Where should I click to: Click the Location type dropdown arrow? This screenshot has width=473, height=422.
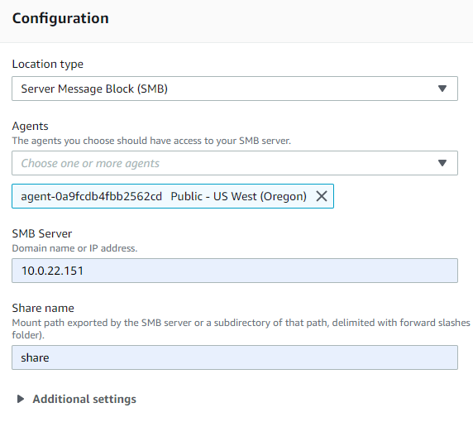click(x=442, y=89)
